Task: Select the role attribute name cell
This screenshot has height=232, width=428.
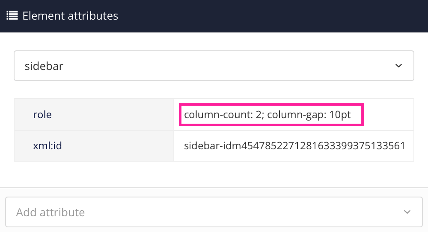Action: (x=94, y=114)
